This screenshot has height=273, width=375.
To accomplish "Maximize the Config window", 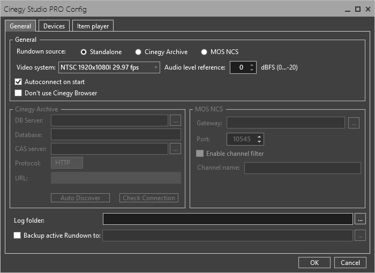I will [x=358, y=9].
